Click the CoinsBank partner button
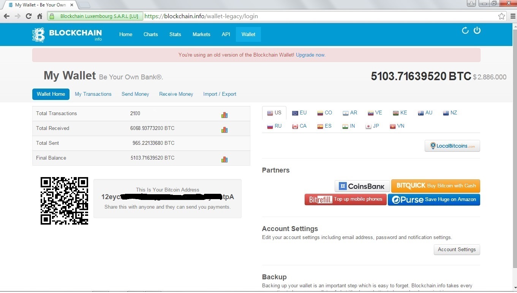 point(362,186)
